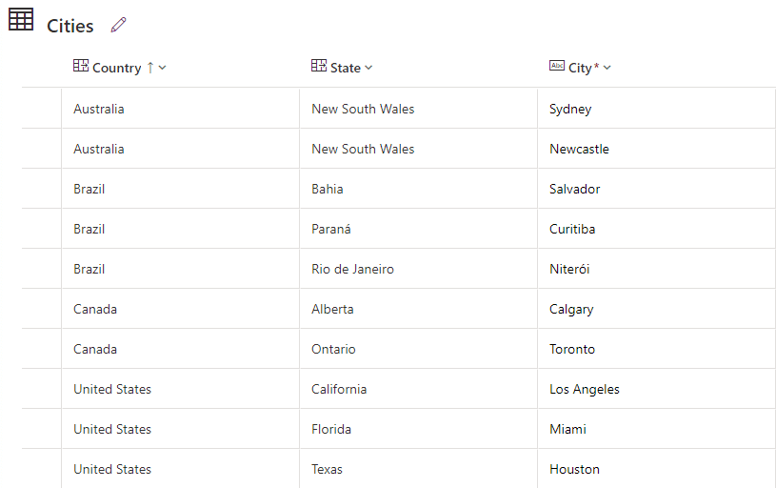
Task: Click the City column text-type icon
Action: coord(557,66)
